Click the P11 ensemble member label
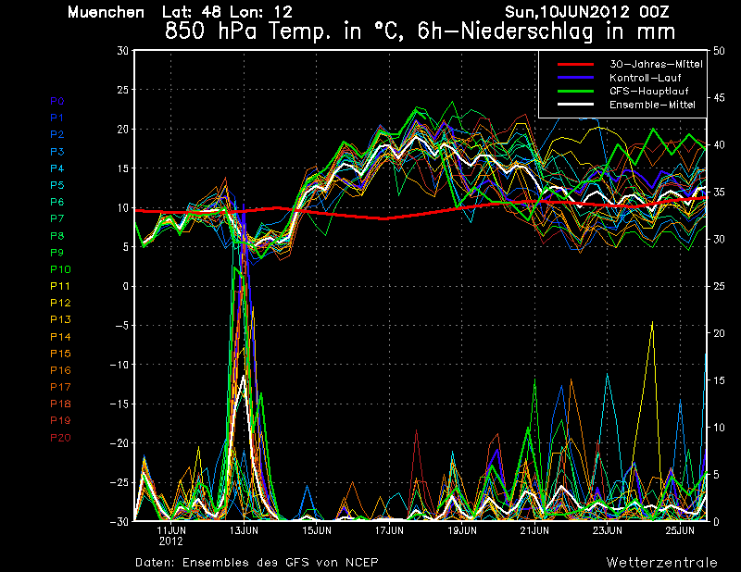Viewport: 741px width, 572px height. 60,286
